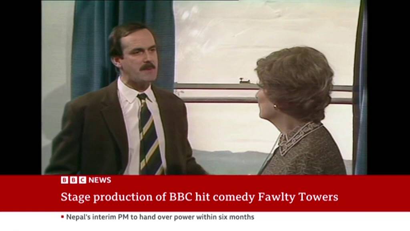Click the Nepal's interim PM ticker text
The image size is (410, 231).
tap(160, 217)
